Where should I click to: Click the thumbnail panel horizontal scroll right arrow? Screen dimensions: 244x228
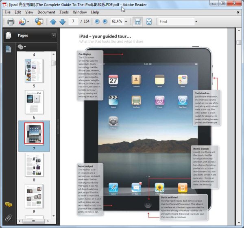coord(48,221)
